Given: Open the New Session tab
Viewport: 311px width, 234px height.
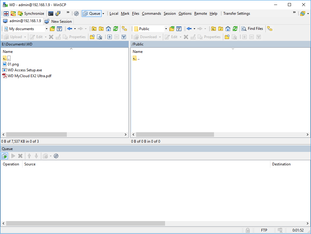Looking at the screenshot, I should [58, 22].
